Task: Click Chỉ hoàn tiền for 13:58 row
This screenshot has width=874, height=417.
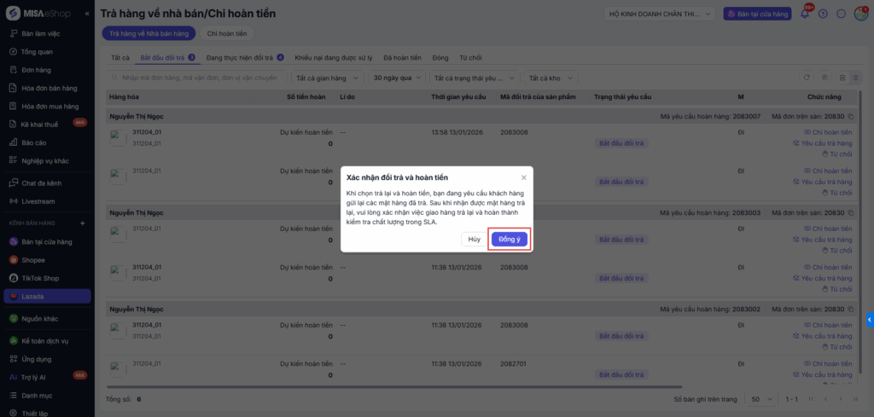Action: [x=828, y=132]
